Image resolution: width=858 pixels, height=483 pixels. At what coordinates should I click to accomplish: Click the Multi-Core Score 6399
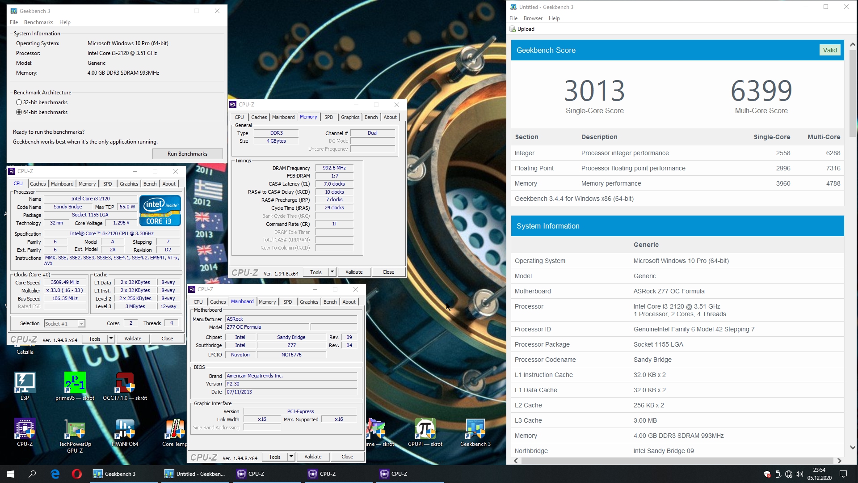pyautogui.click(x=761, y=91)
